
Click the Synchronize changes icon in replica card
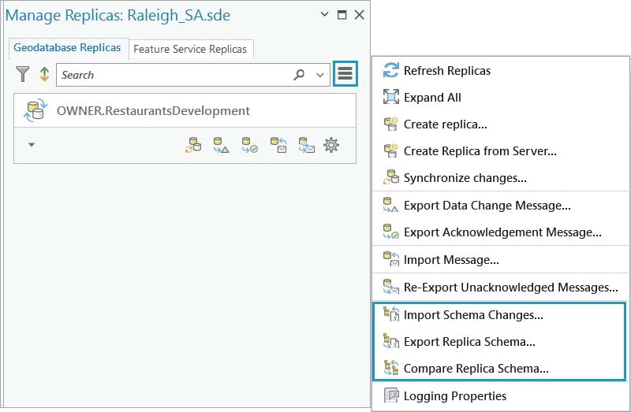(193, 145)
